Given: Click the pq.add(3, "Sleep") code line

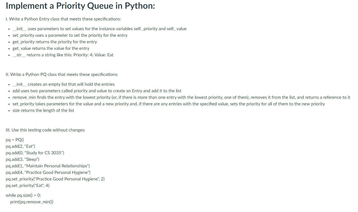Looking at the screenshot, I should point(23,159).
